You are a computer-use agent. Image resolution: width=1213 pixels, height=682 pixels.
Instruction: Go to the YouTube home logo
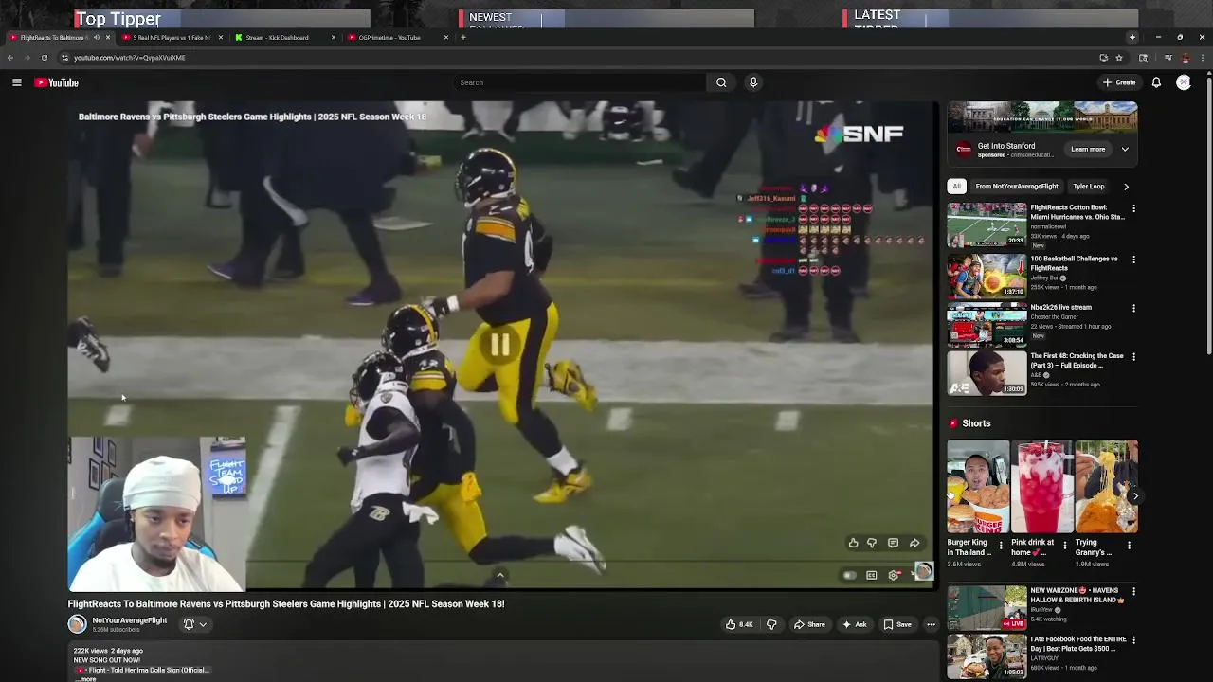tap(57, 82)
